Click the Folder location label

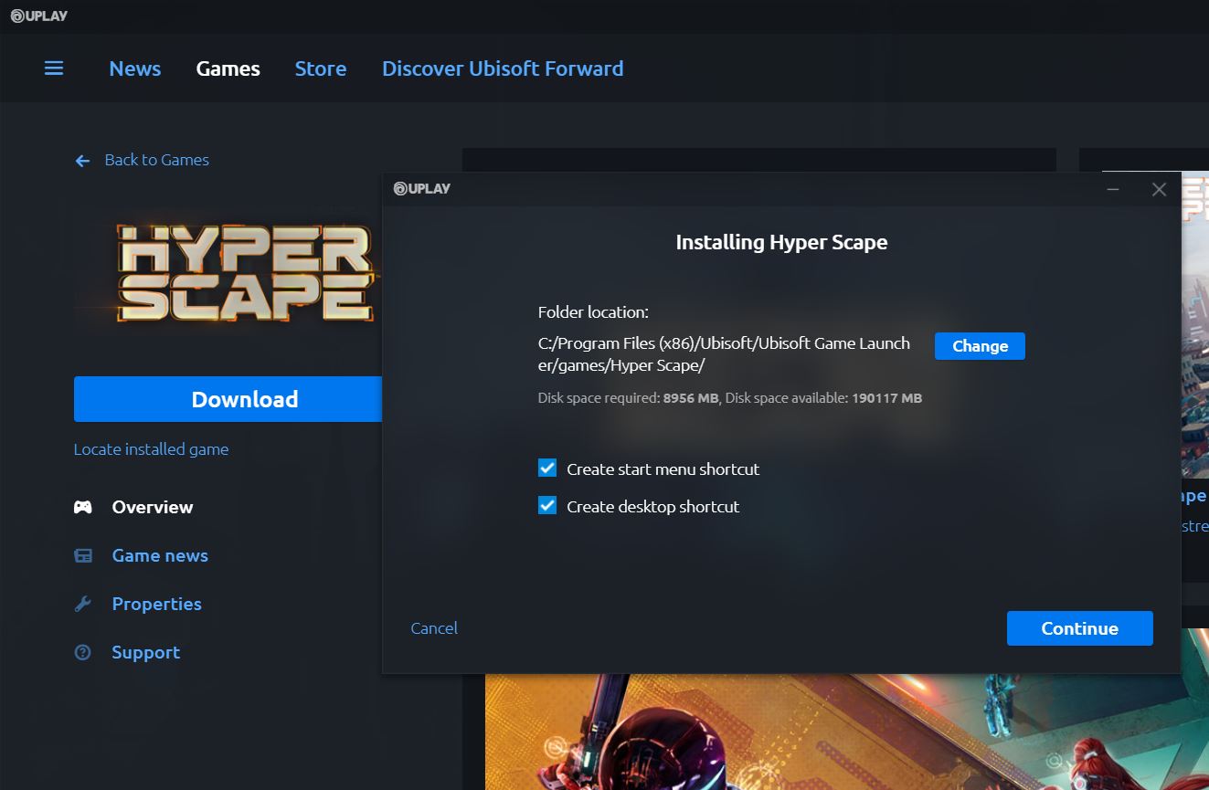(x=593, y=312)
